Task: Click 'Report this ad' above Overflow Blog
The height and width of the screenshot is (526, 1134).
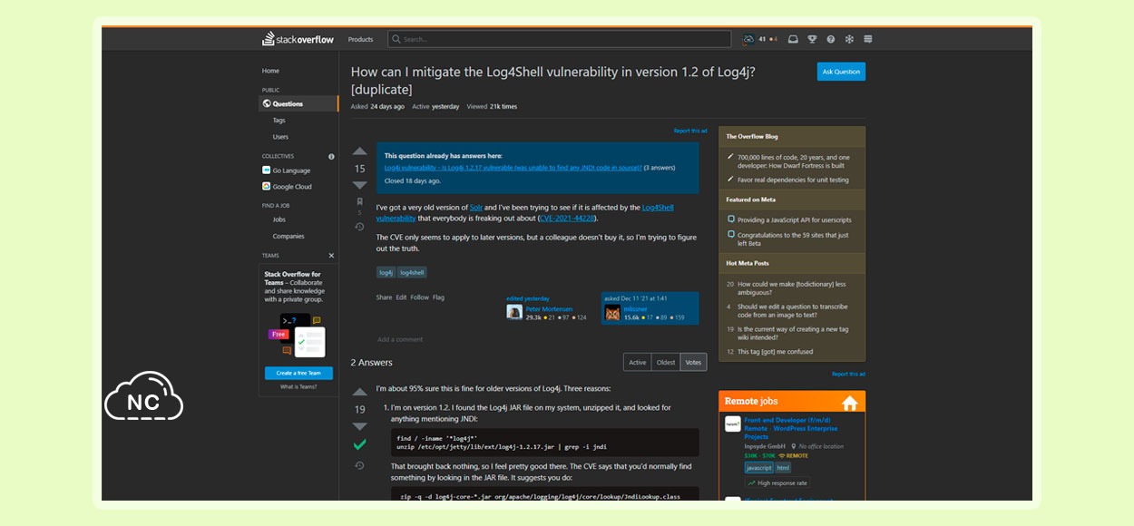Action: click(x=689, y=131)
